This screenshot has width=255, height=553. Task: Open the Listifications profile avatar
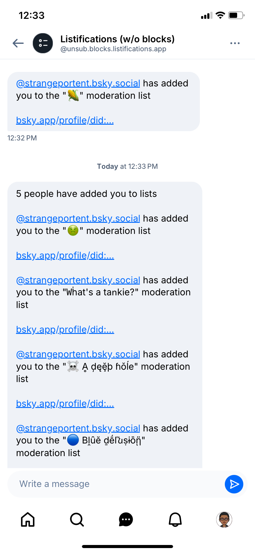coord(43,43)
